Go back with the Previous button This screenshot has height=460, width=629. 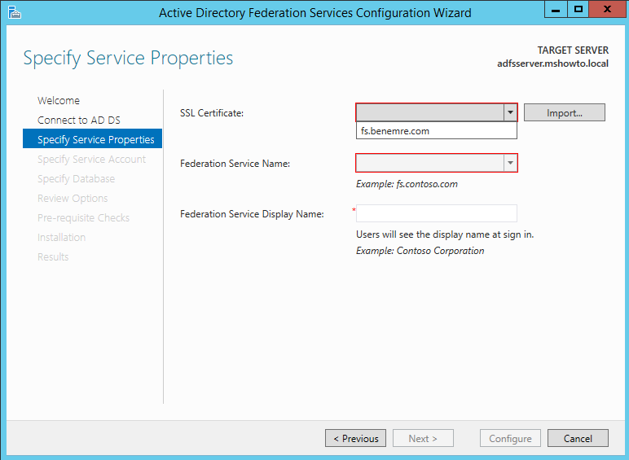click(x=355, y=438)
